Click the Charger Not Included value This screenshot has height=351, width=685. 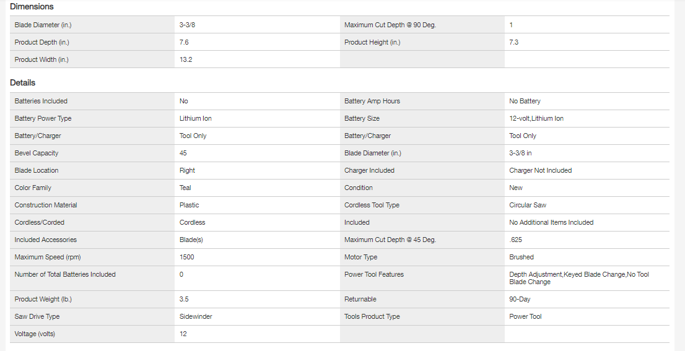[540, 170]
